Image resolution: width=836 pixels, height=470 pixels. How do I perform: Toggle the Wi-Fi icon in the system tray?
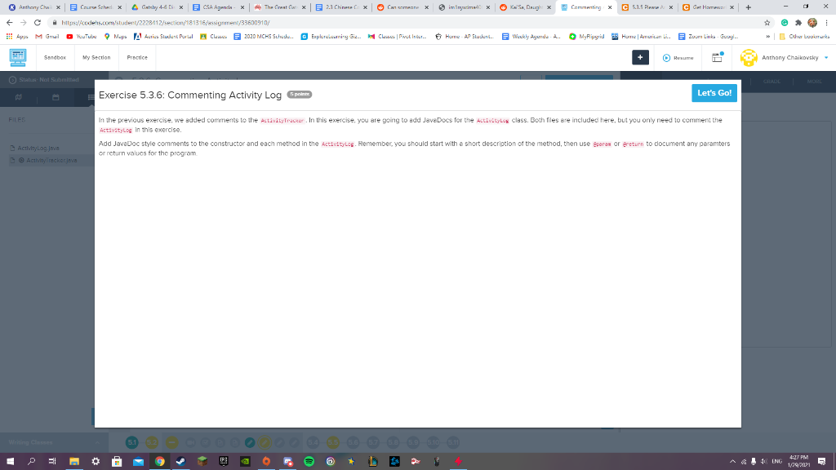pos(743,462)
